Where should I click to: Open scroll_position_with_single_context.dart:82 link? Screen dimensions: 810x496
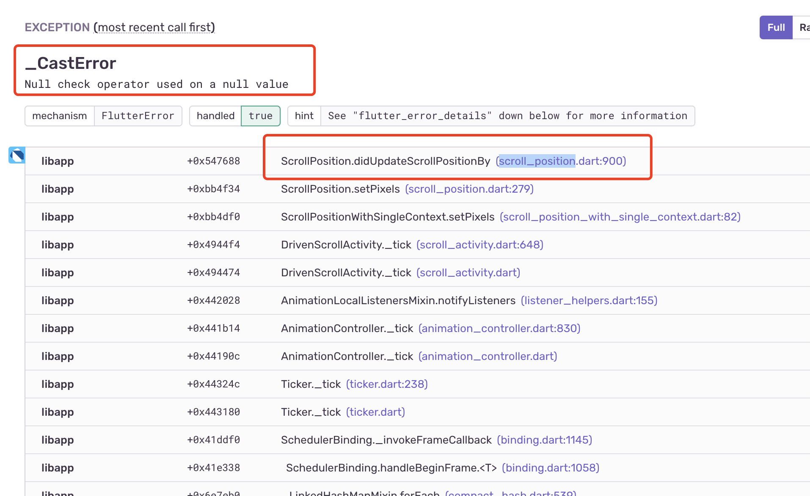coord(620,217)
